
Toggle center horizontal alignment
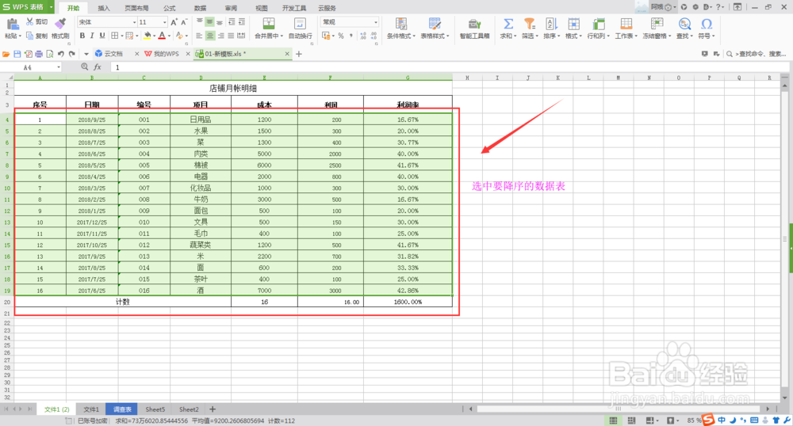[209, 36]
